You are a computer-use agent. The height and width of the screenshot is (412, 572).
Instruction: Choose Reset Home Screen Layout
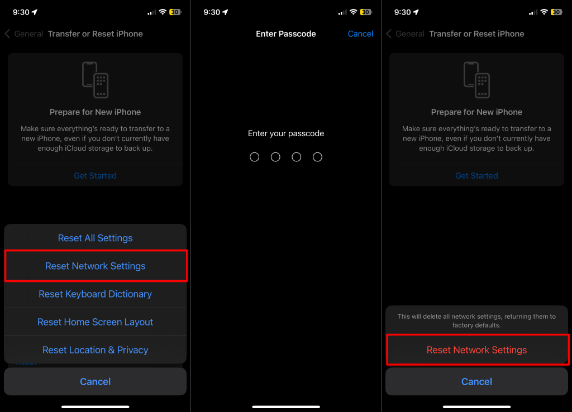95,322
